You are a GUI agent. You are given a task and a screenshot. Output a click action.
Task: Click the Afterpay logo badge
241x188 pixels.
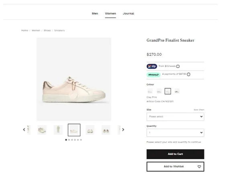[153, 74]
